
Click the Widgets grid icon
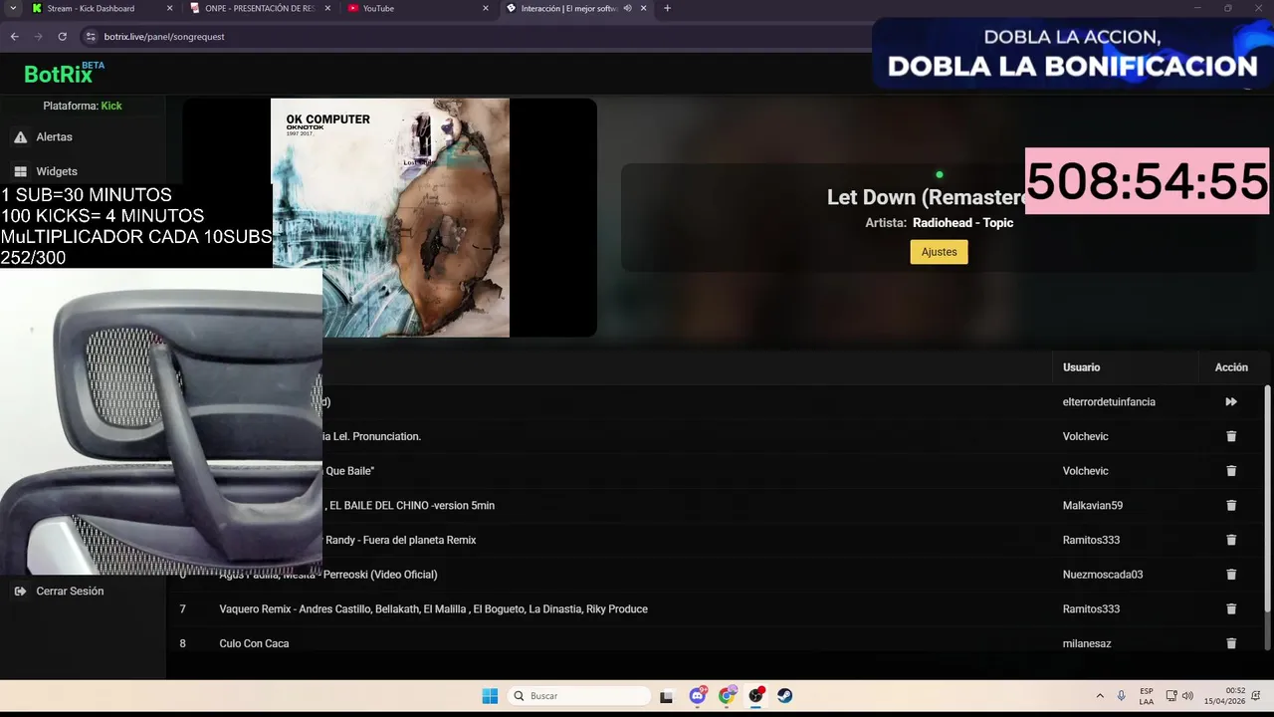[x=20, y=171]
